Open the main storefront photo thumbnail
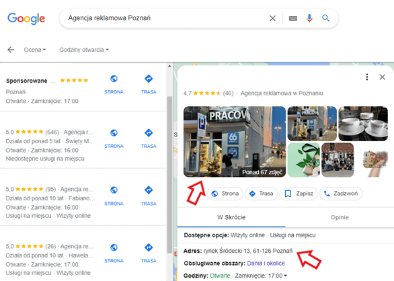Screen dimensions: 394x281 (235, 141)
